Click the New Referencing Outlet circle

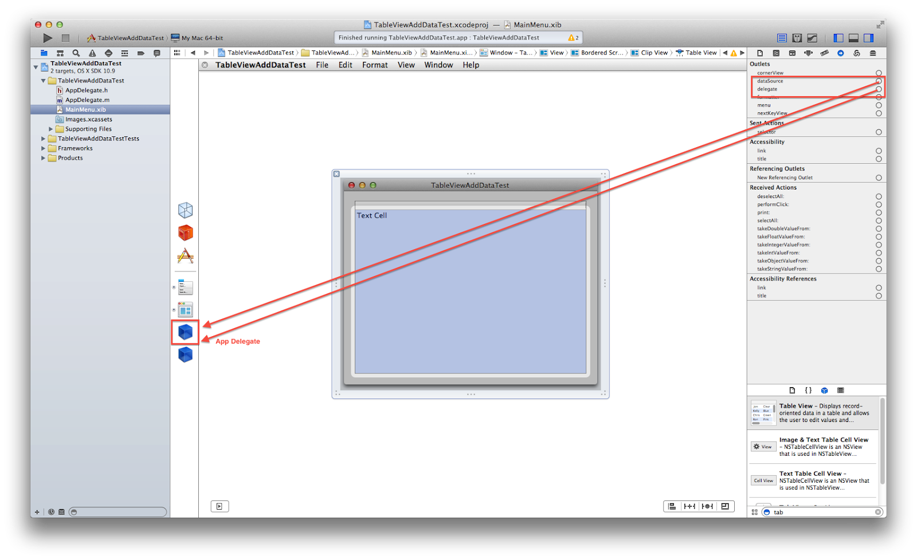[x=879, y=178]
